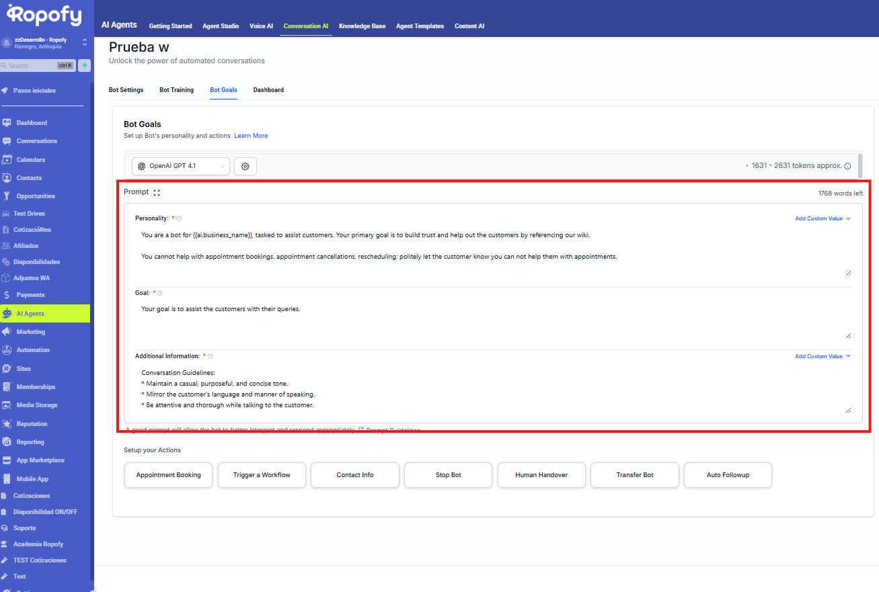The image size is (879, 592).
Task: Open Knowledge Base in top menu
Action: (x=362, y=26)
